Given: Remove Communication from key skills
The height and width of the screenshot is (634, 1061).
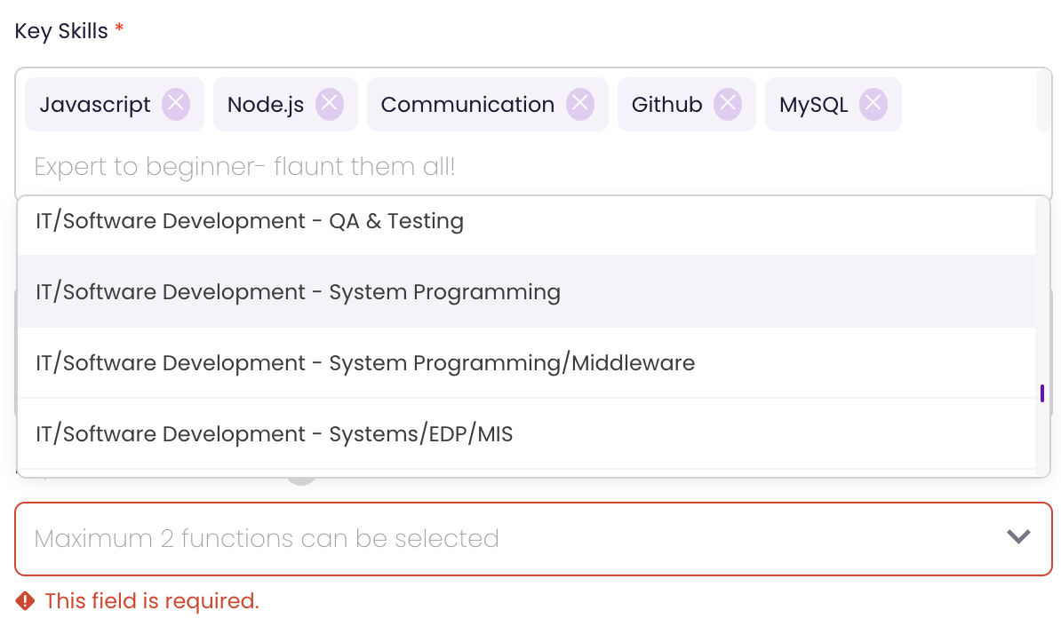Looking at the screenshot, I should tap(580, 105).
